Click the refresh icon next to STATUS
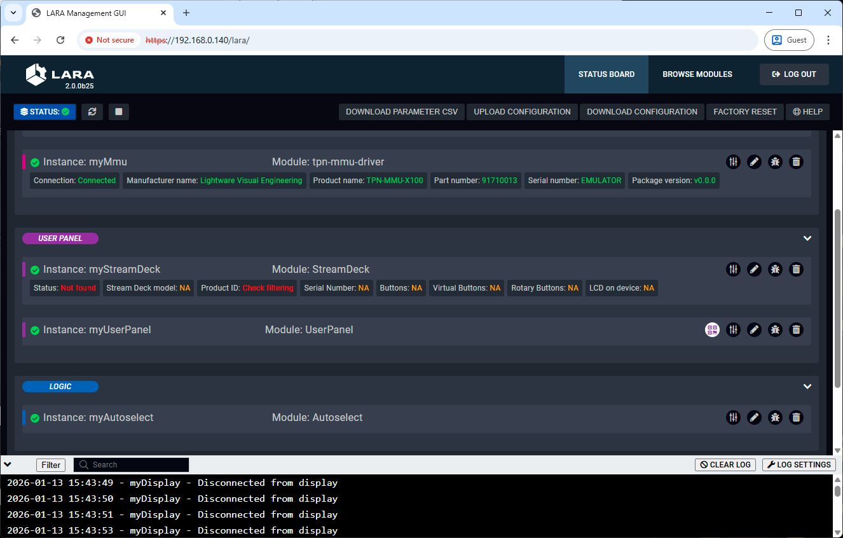This screenshot has height=538, width=843. pyautogui.click(x=92, y=112)
